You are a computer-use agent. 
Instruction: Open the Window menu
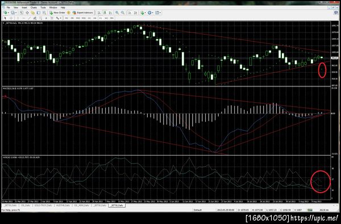53,7
